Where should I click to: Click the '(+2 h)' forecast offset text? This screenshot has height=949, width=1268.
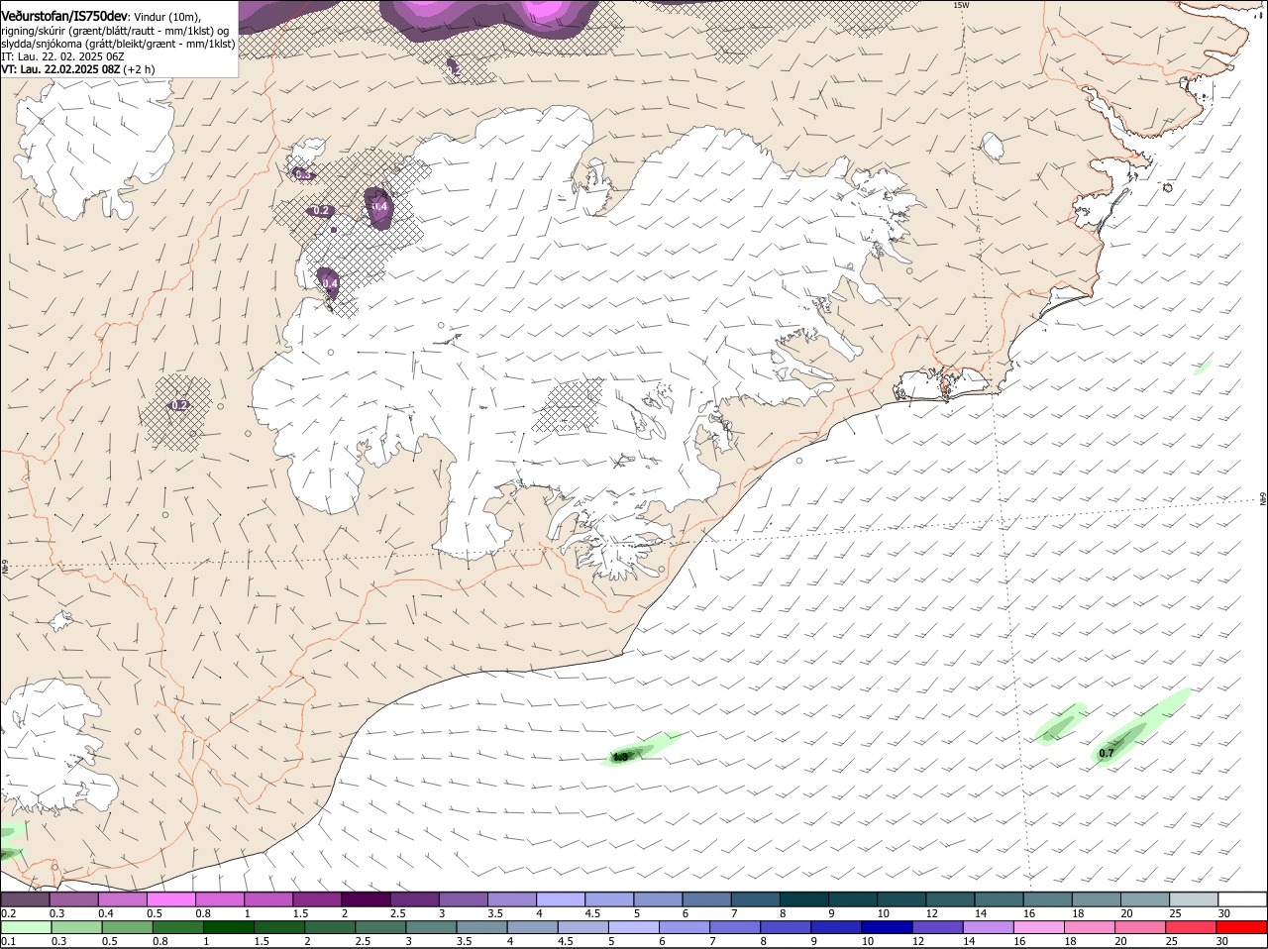pyautogui.click(x=140, y=69)
